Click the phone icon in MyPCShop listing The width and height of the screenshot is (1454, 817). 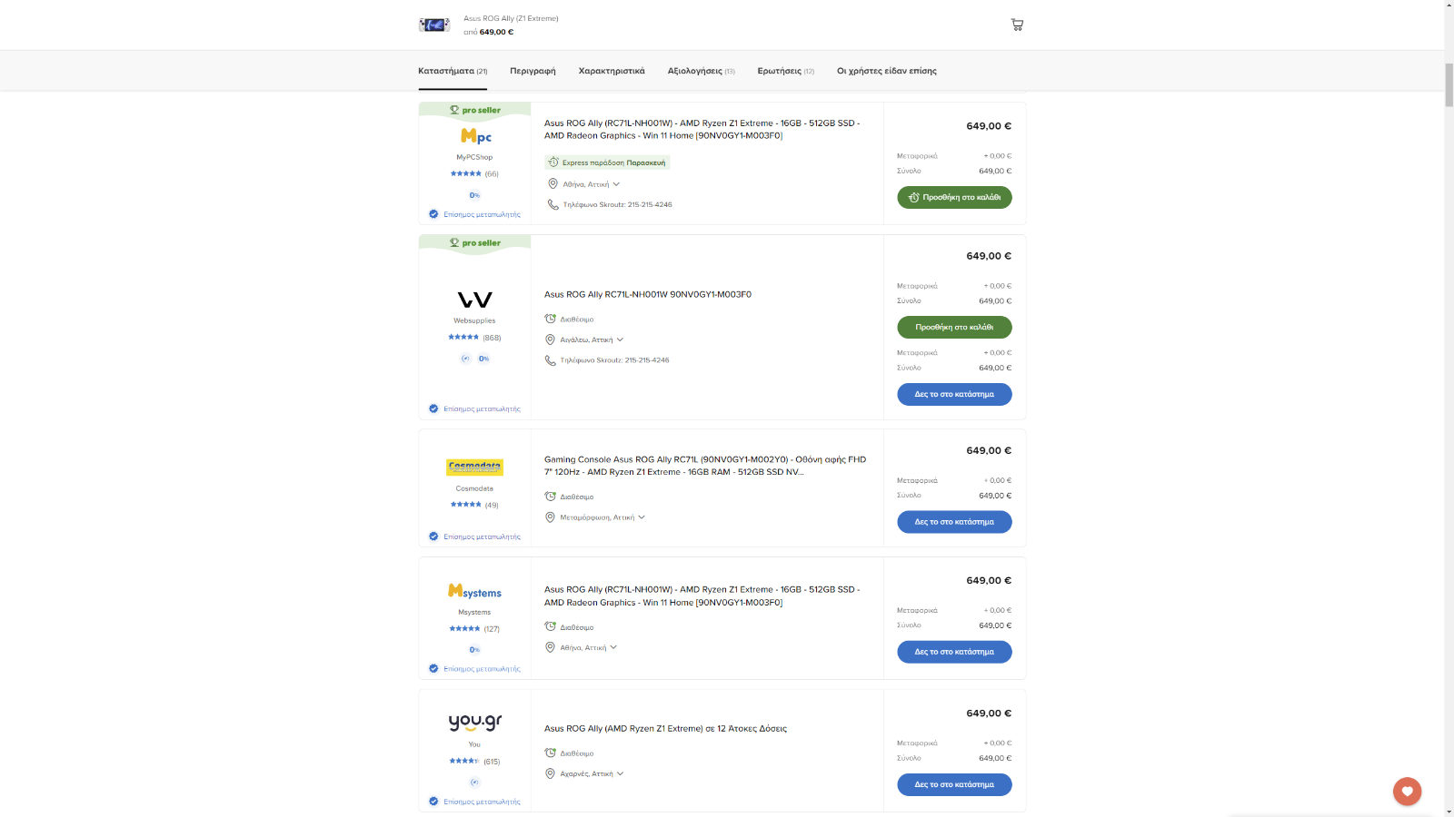coord(553,204)
